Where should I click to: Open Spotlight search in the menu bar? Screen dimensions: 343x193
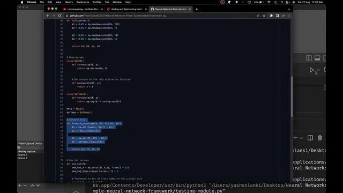click(x=282, y=2)
